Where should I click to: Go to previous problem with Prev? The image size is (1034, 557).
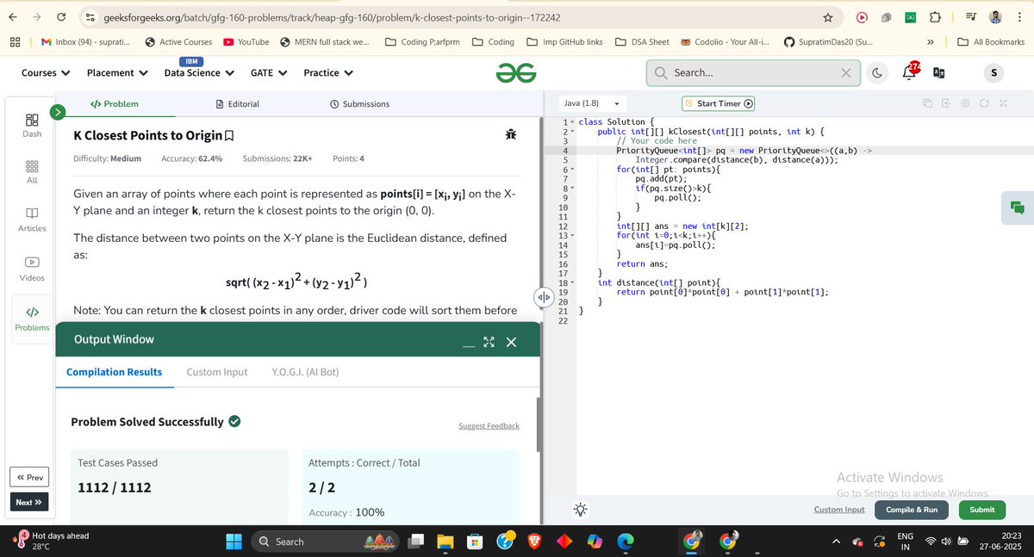29,477
